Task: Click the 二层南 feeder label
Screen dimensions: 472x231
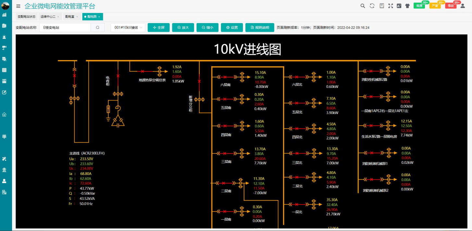Action: [x=226, y=191]
